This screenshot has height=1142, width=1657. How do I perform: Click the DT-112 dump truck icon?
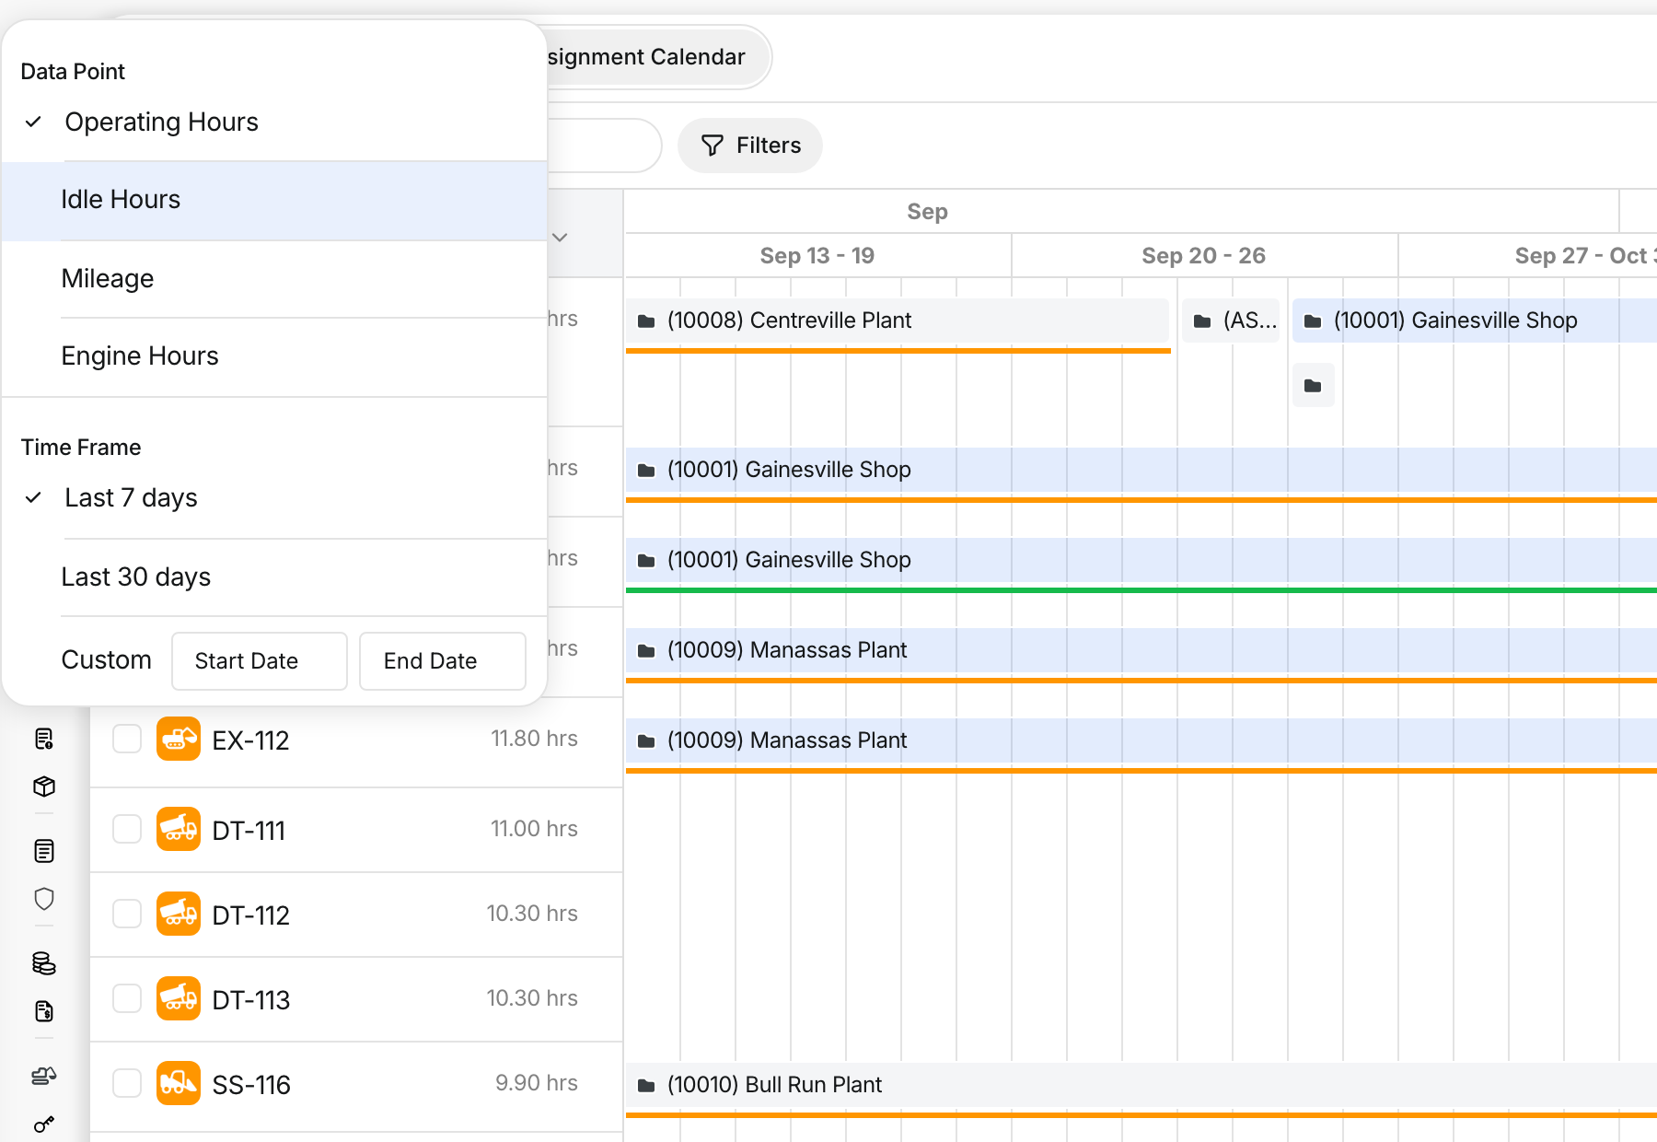(x=179, y=914)
